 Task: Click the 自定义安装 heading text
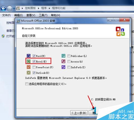click(29, 36)
